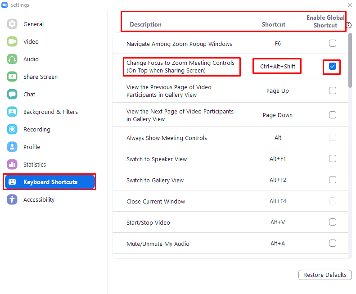
Task: Edit the Page Down shortcut
Action: click(277, 115)
